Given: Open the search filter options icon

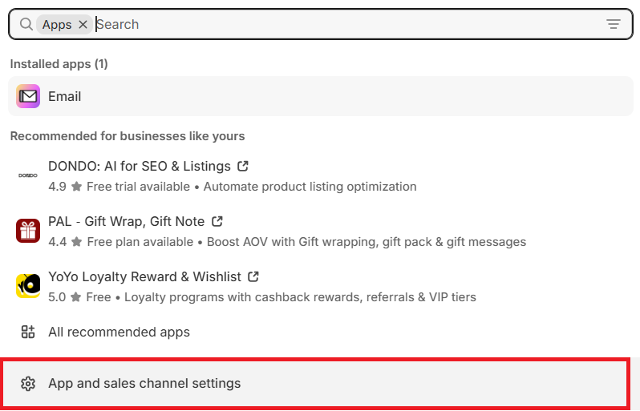Looking at the screenshot, I should [x=614, y=25].
